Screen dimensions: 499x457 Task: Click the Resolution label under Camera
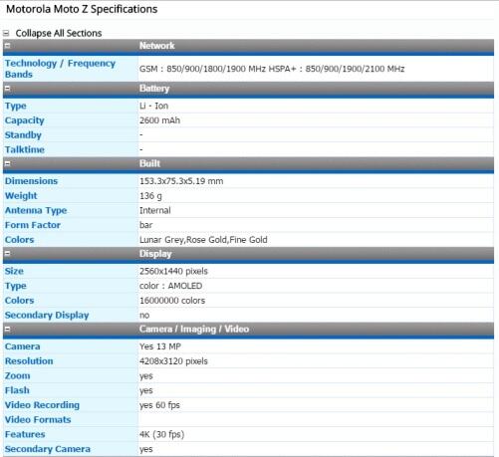[x=29, y=361]
